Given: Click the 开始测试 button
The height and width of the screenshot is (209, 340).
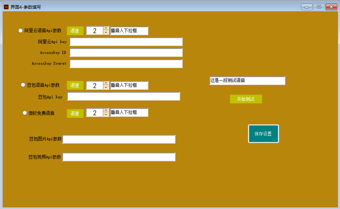Looking at the screenshot, I should tap(246, 99).
